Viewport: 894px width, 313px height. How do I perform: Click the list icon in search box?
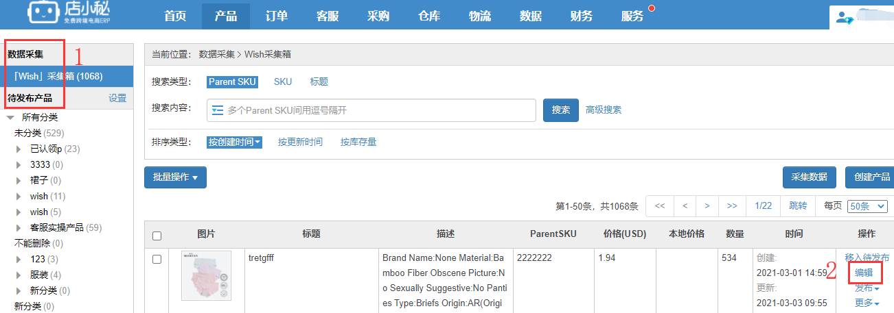coord(218,110)
